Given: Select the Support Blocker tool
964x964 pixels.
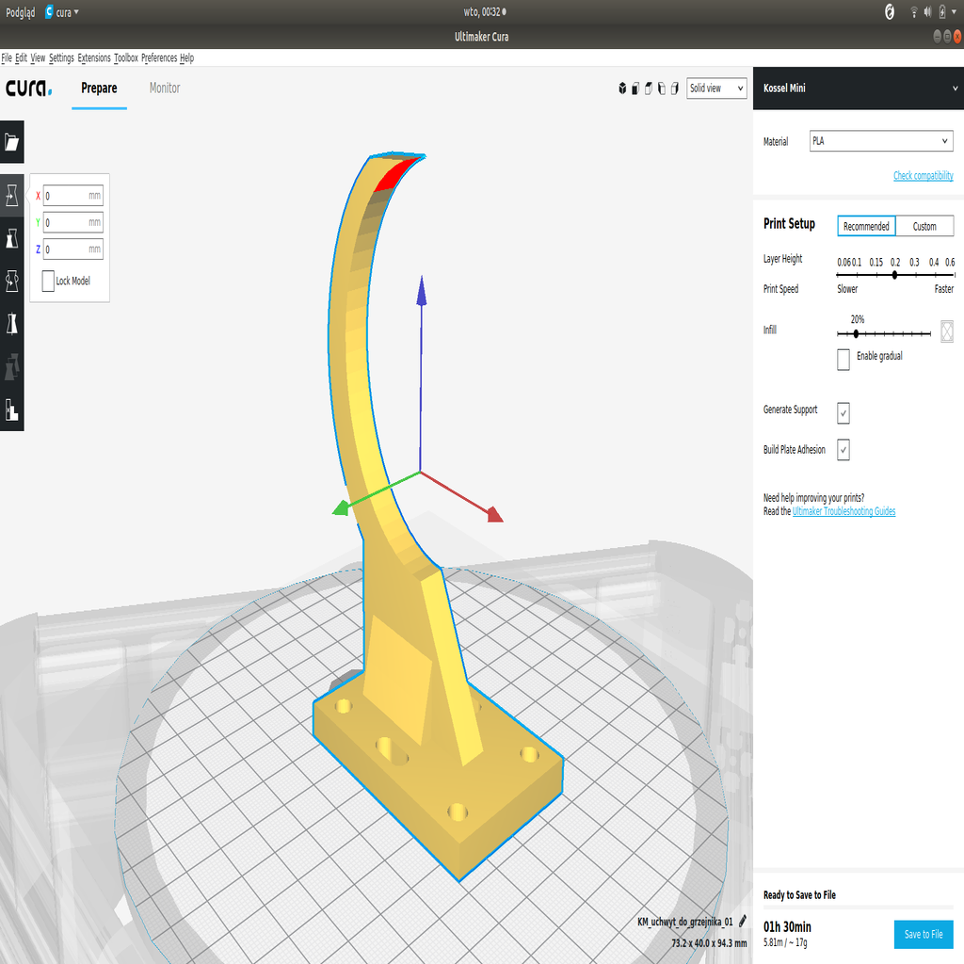Looking at the screenshot, I should 12,410.
